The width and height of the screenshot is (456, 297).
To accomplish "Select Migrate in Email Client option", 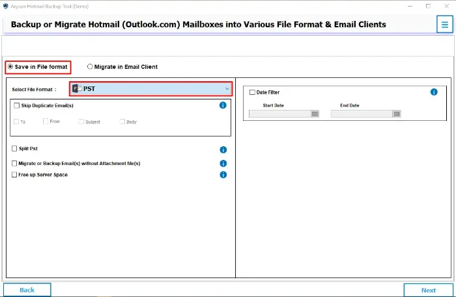I will coord(90,67).
